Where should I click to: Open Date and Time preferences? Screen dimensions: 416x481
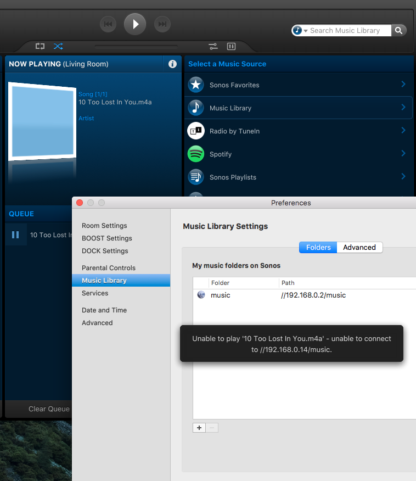point(104,310)
